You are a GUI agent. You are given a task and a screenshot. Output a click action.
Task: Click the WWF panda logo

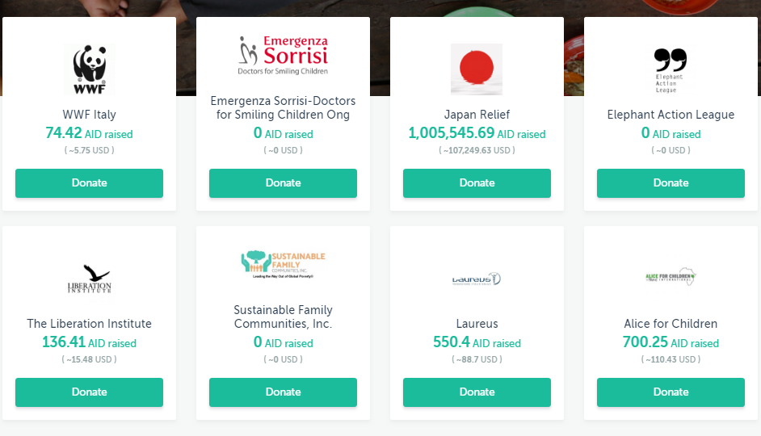point(89,69)
